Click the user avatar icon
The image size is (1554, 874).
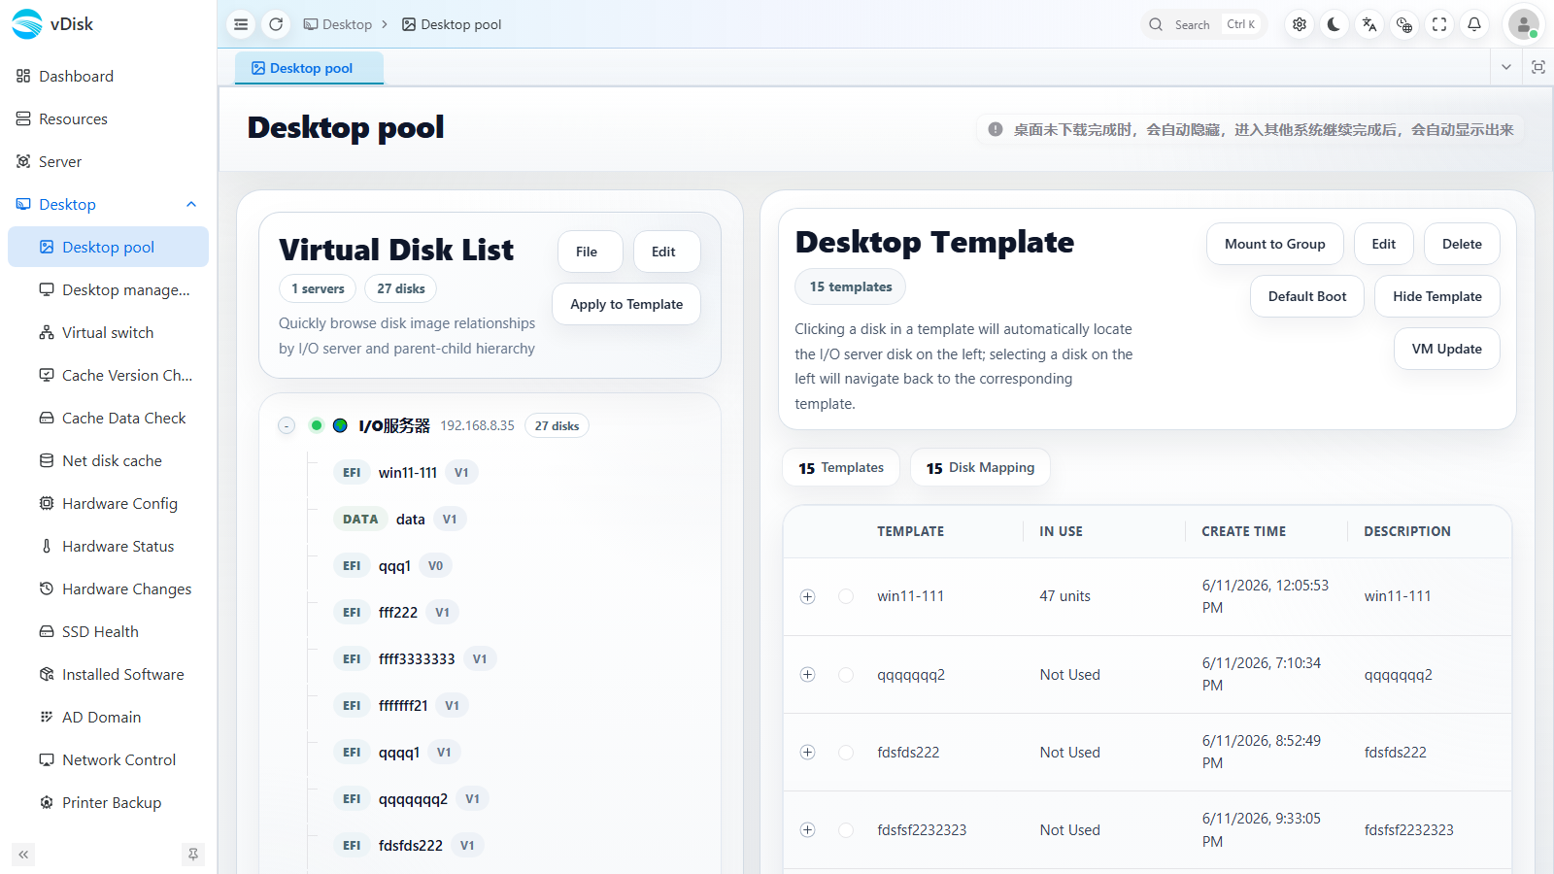click(x=1524, y=24)
